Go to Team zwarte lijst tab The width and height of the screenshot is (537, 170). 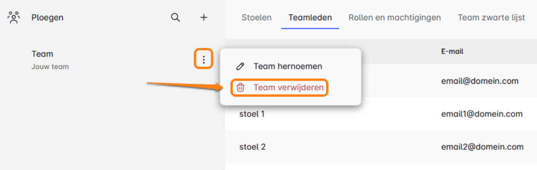(491, 17)
